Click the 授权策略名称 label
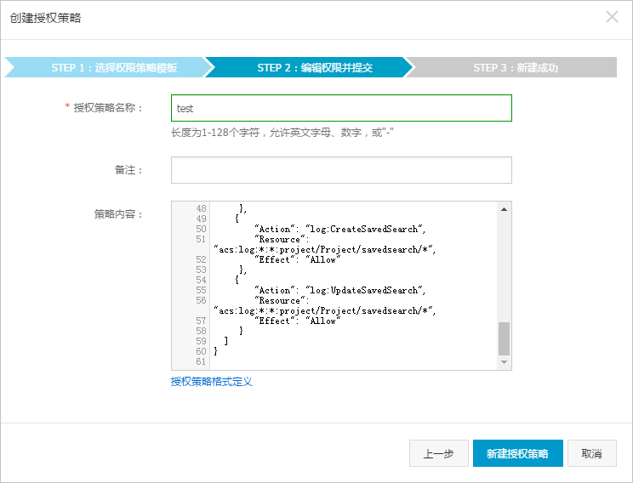633x483 pixels. pos(108,108)
